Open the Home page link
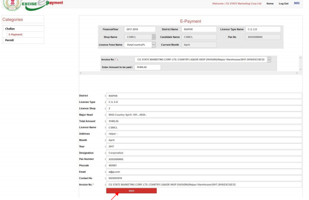The width and height of the screenshot is (309, 200). point(270,4)
